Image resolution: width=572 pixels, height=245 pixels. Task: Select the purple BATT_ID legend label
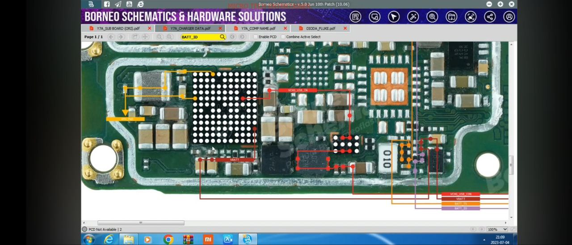(x=461, y=208)
